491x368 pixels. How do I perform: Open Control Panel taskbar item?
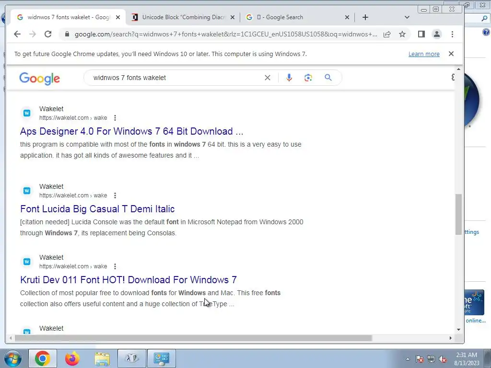click(162, 358)
